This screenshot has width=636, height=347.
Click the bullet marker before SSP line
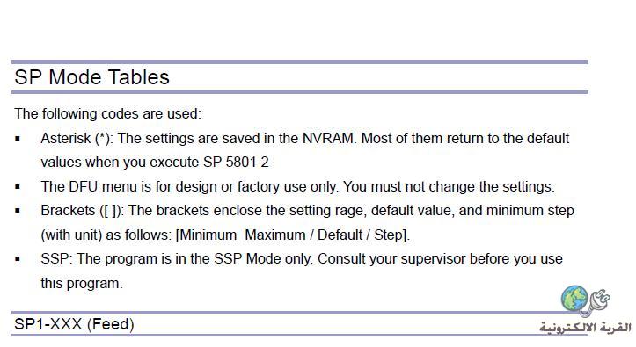click(18, 259)
